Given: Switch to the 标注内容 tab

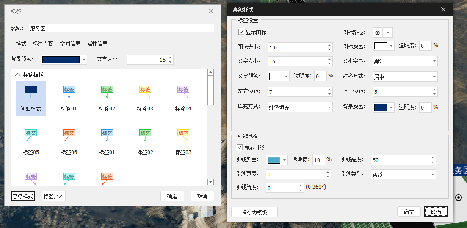Looking at the screenshot, I should pos(43,44).
